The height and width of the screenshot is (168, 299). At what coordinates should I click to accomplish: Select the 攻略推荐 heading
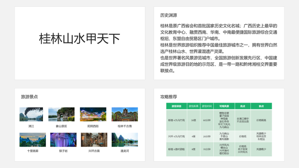[x=169, y=97]
